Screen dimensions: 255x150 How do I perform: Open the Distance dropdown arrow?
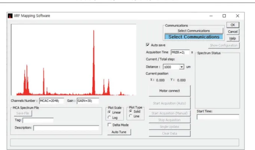[181, 67]
